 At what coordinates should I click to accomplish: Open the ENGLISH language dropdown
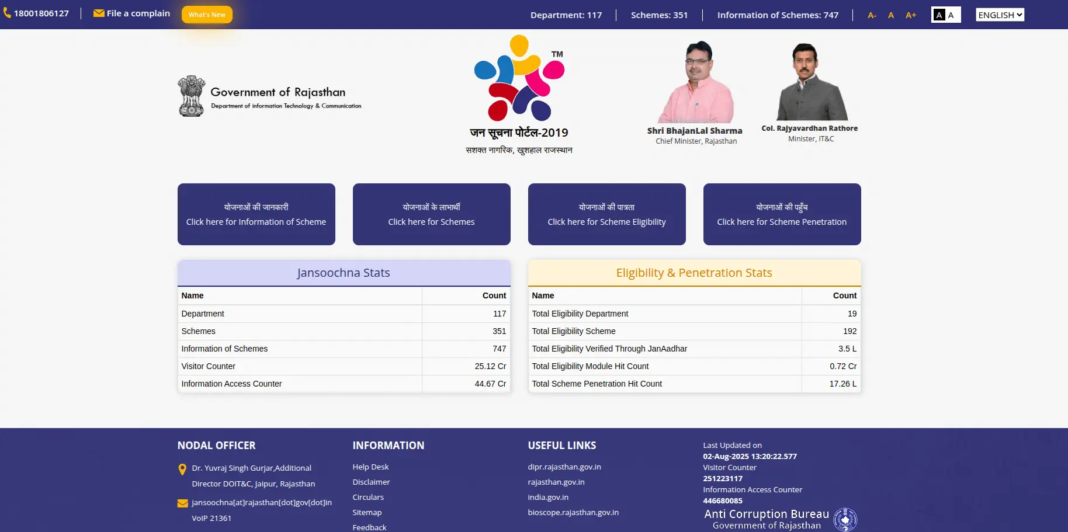point(1000,15)
